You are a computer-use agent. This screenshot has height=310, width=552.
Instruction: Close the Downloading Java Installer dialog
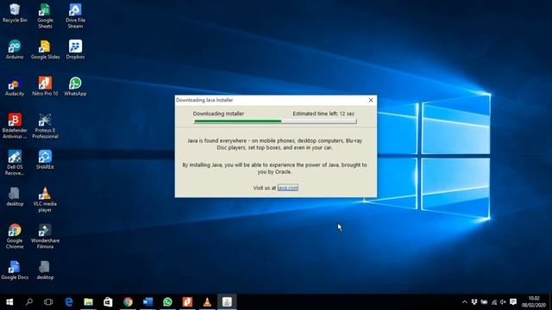pos(371,100)
